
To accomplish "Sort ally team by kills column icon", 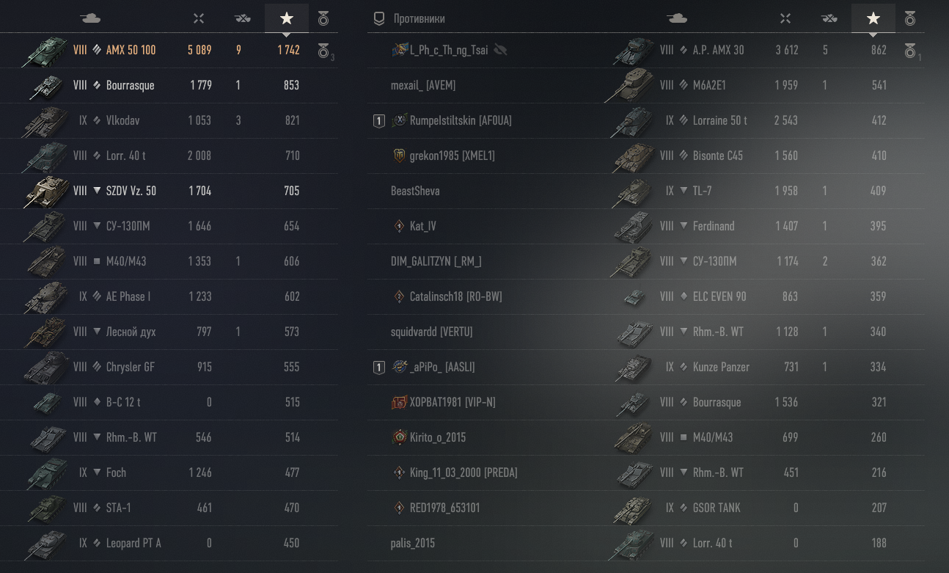I will [243, 18].
